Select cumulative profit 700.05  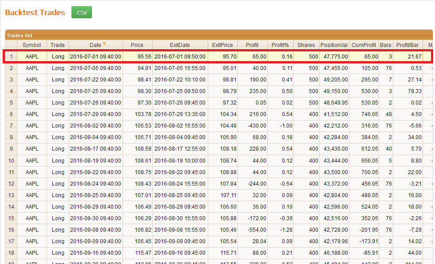click(x=369, y=172)
